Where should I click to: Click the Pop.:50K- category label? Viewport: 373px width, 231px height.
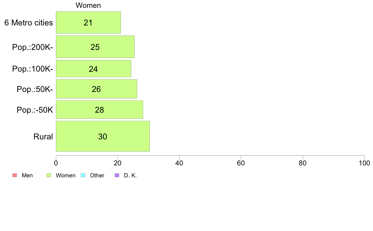[x=35, y=89]
